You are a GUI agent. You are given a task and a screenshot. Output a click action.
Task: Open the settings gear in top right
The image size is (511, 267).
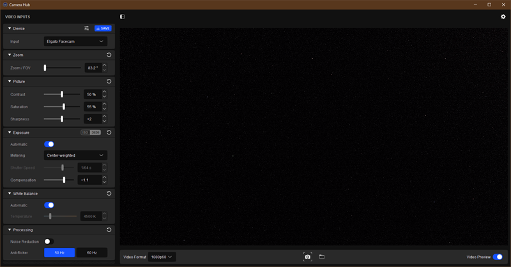click(503, 17)
